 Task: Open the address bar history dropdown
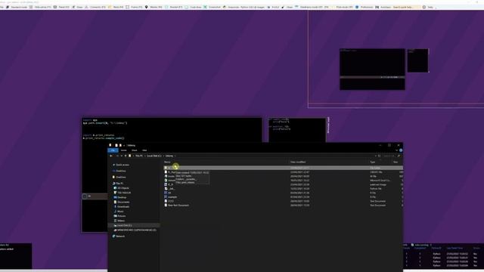375,156
